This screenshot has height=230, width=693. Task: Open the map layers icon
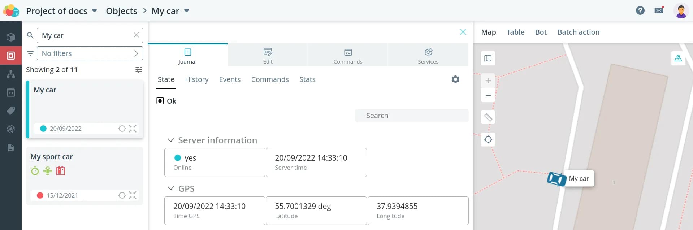pos(488,58)
